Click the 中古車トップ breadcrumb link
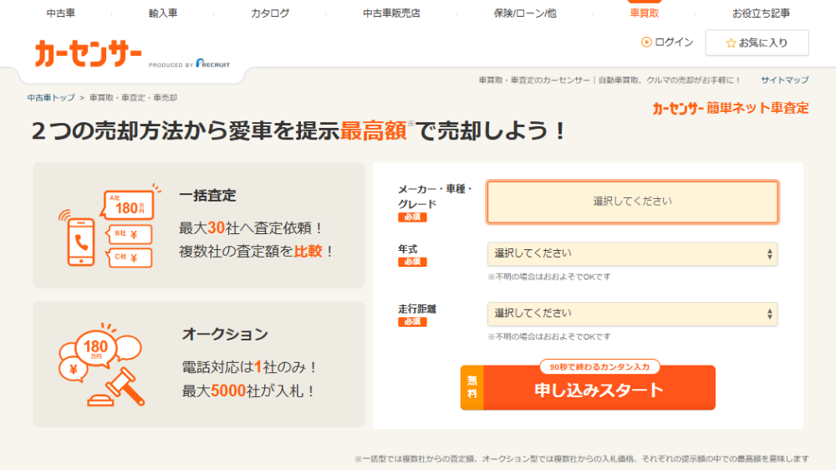The height and width of the screenshot is (470, 836). pos(51,98)
